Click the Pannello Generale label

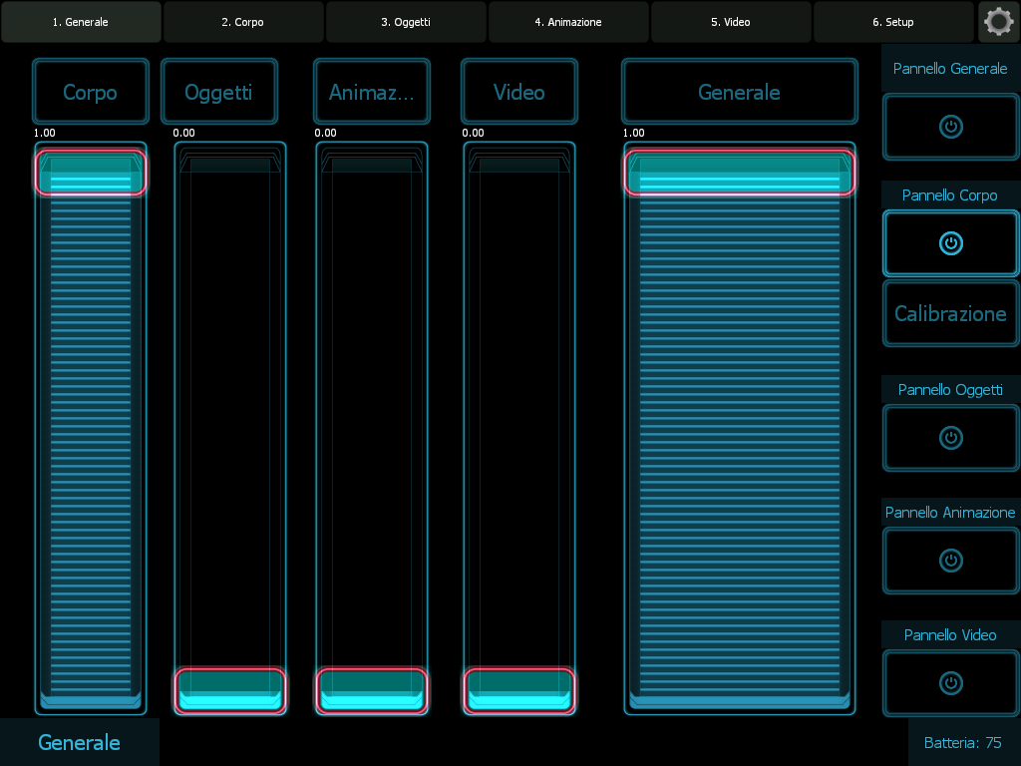950,69
